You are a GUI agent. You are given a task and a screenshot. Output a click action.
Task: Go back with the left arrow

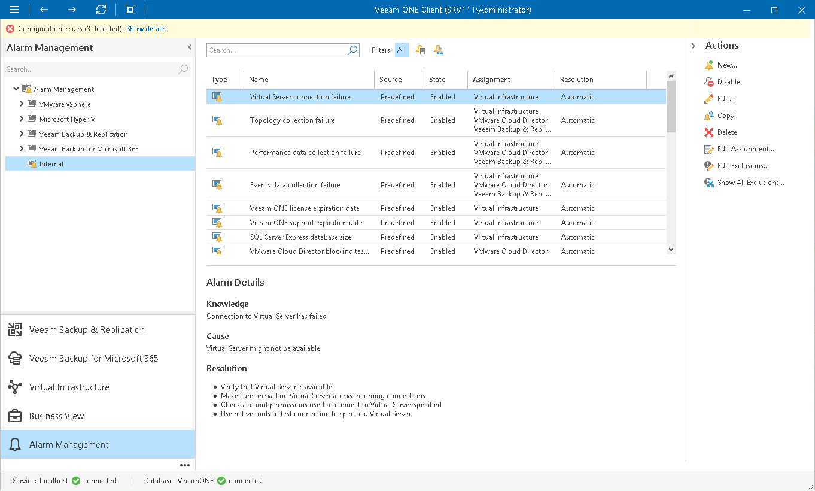(44, 10)
